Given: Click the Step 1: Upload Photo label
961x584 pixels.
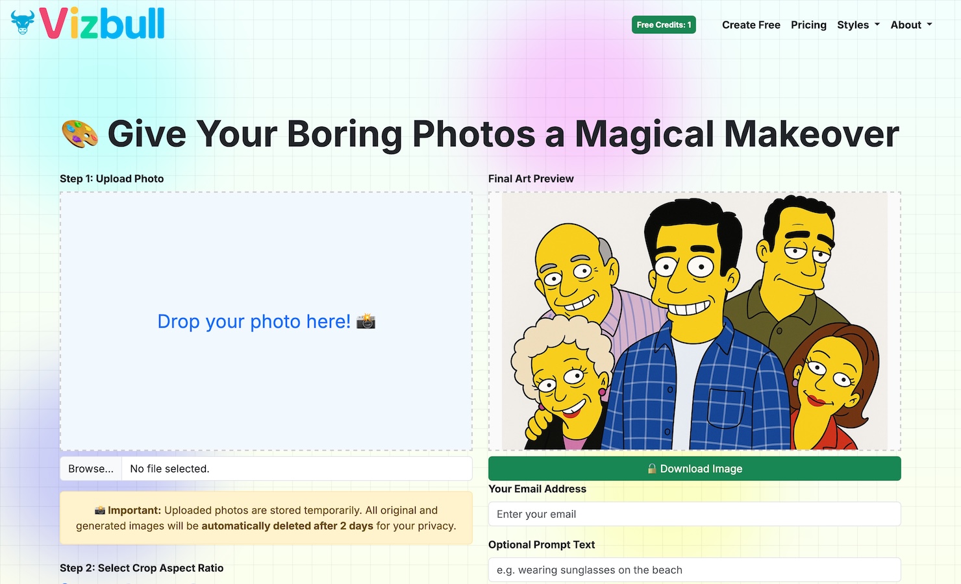Looking at the screenshot, I should [x=112, y=178].
